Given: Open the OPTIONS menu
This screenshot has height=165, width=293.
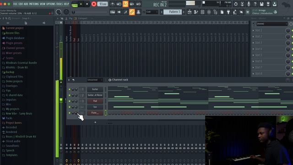Looking at the screenshot, I should pyautogui.click(x=51, y=4).
